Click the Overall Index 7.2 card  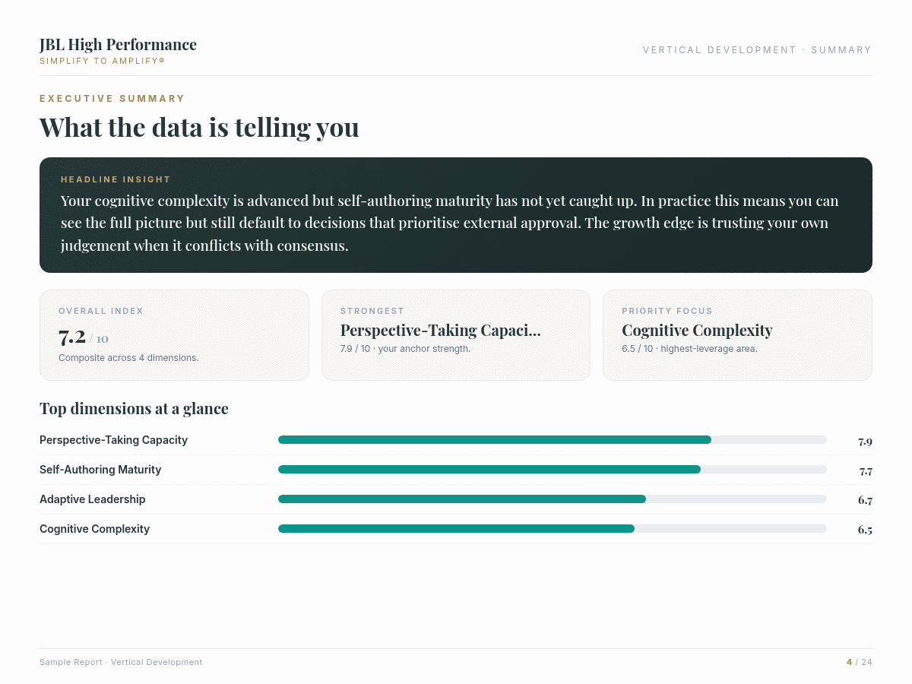174,335
